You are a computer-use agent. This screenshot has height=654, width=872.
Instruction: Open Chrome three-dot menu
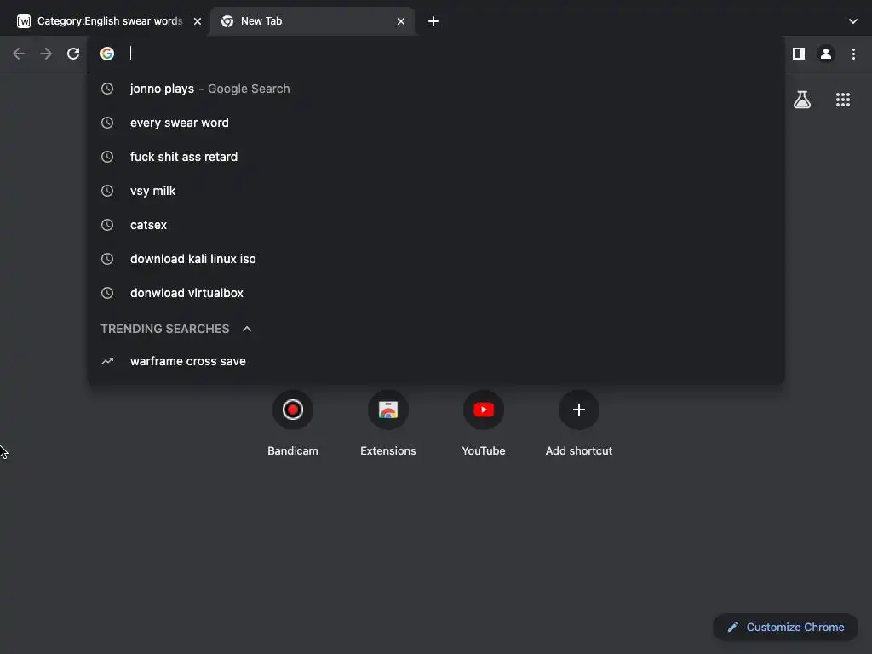(x=853, y=54)
